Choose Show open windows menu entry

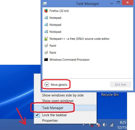pyautogui.click(x=58, y=101)
